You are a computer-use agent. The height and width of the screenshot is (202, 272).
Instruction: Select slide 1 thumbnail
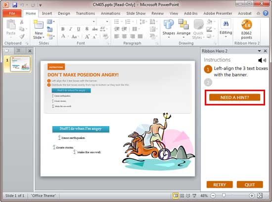20,64
